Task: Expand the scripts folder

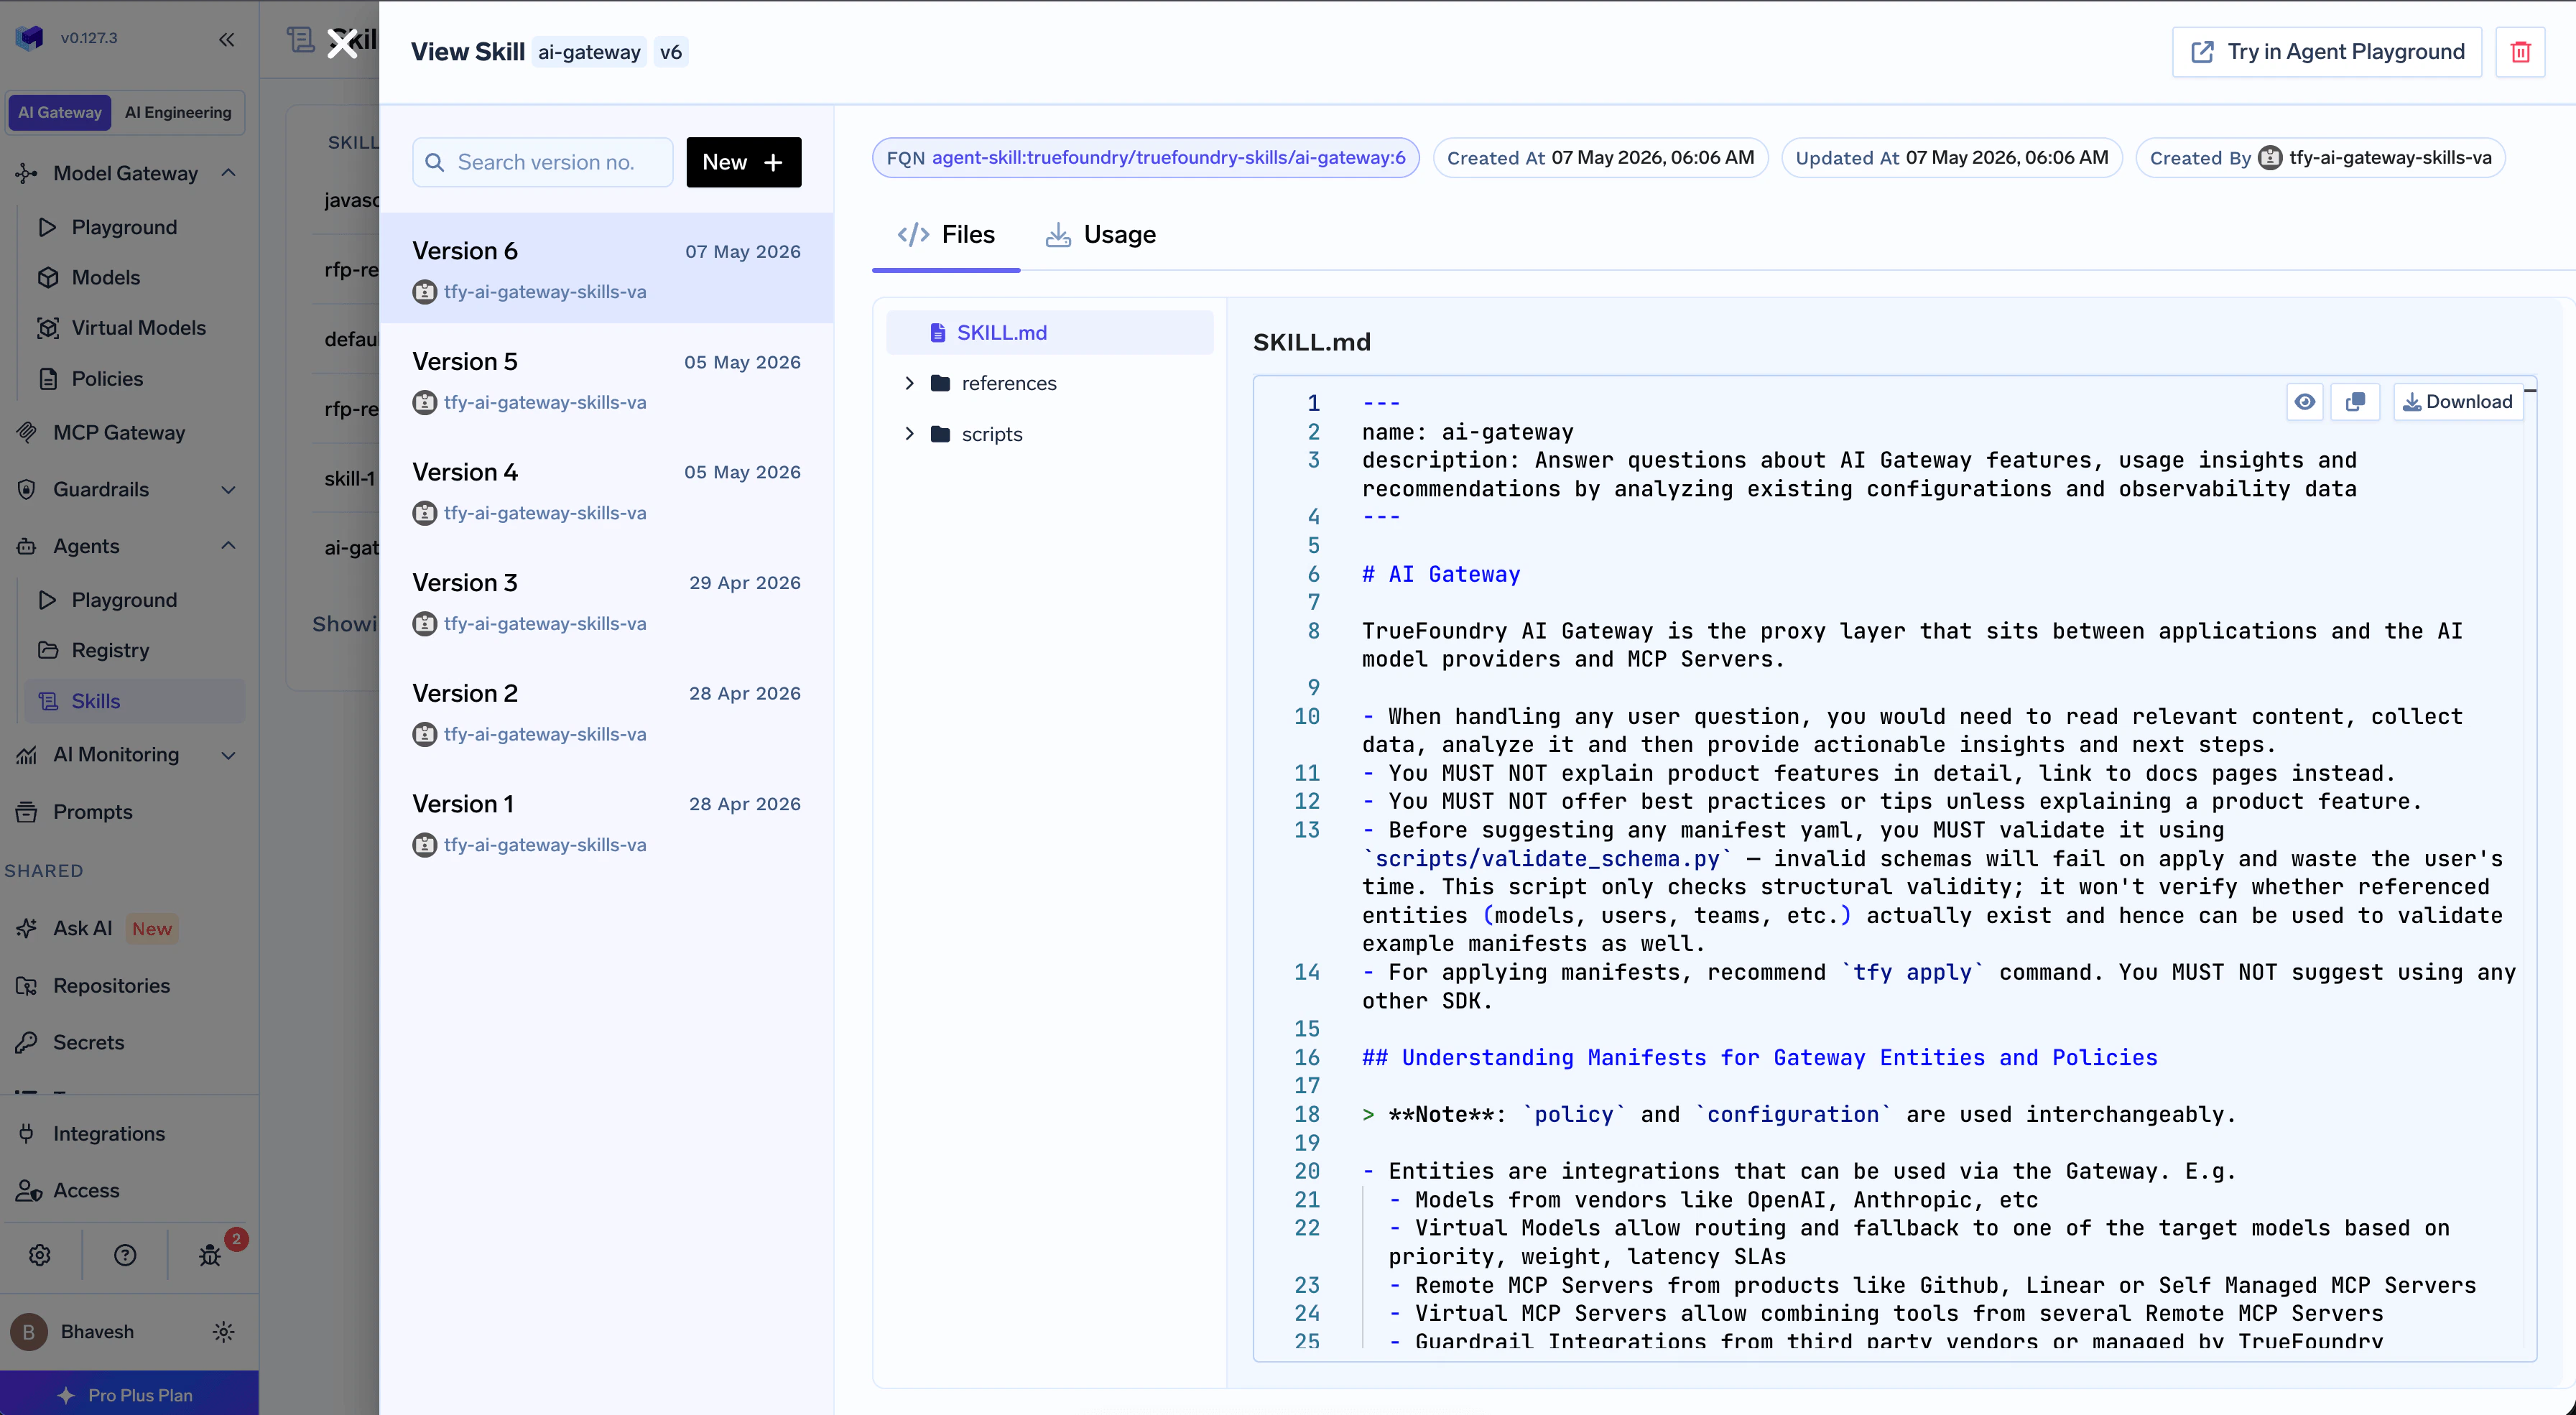Action: tap(909, 434)
